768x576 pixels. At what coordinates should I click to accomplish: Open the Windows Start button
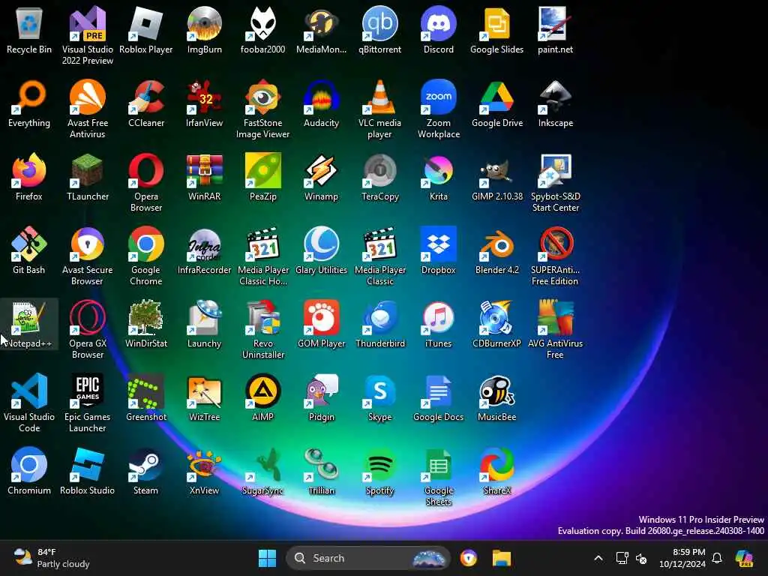[x=268, y=558]
